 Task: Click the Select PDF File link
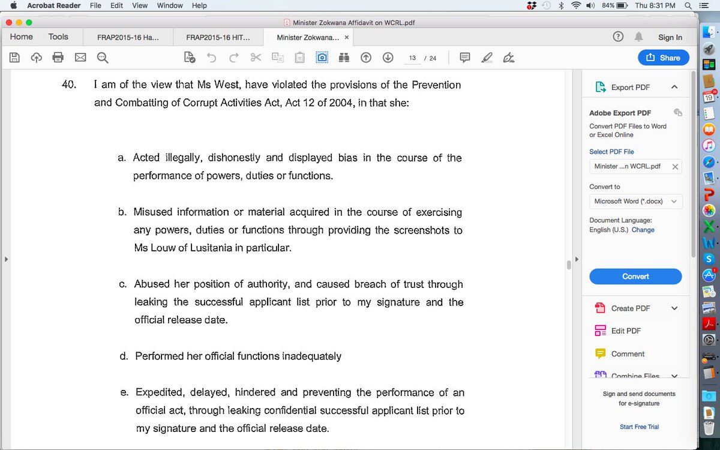point(611,152)
